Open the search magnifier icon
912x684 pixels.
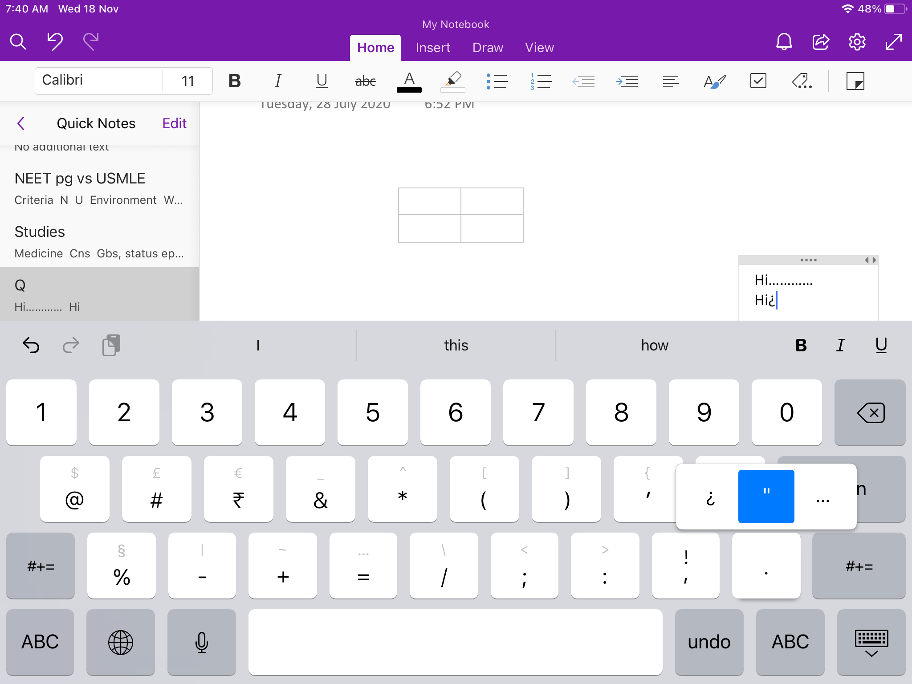click(x=18, y=42)
